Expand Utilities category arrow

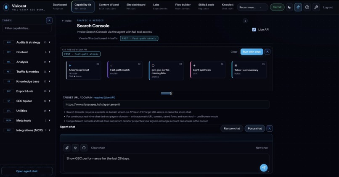(x=50, y=111)
